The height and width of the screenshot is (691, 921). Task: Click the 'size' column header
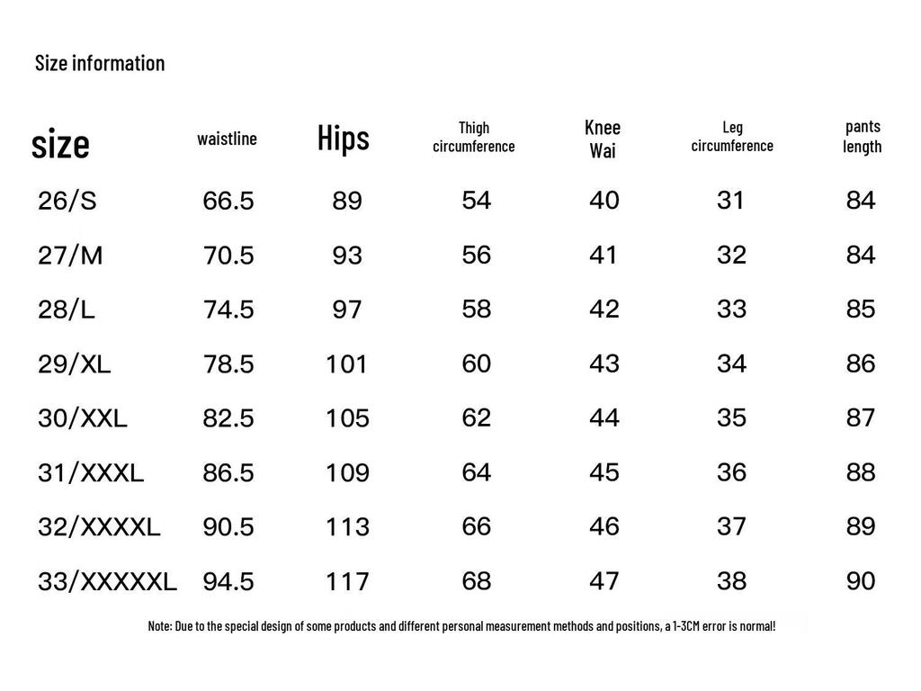(x=60, y=143)
